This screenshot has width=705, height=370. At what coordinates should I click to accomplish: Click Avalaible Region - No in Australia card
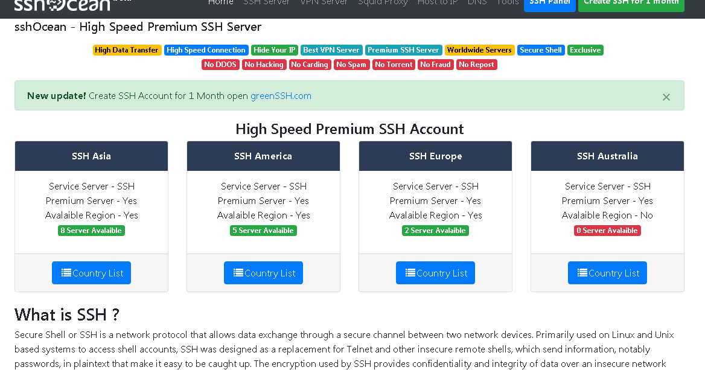[607, 215]
